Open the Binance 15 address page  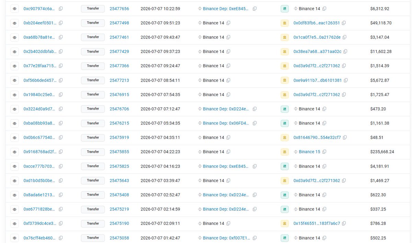pos(309,152)
